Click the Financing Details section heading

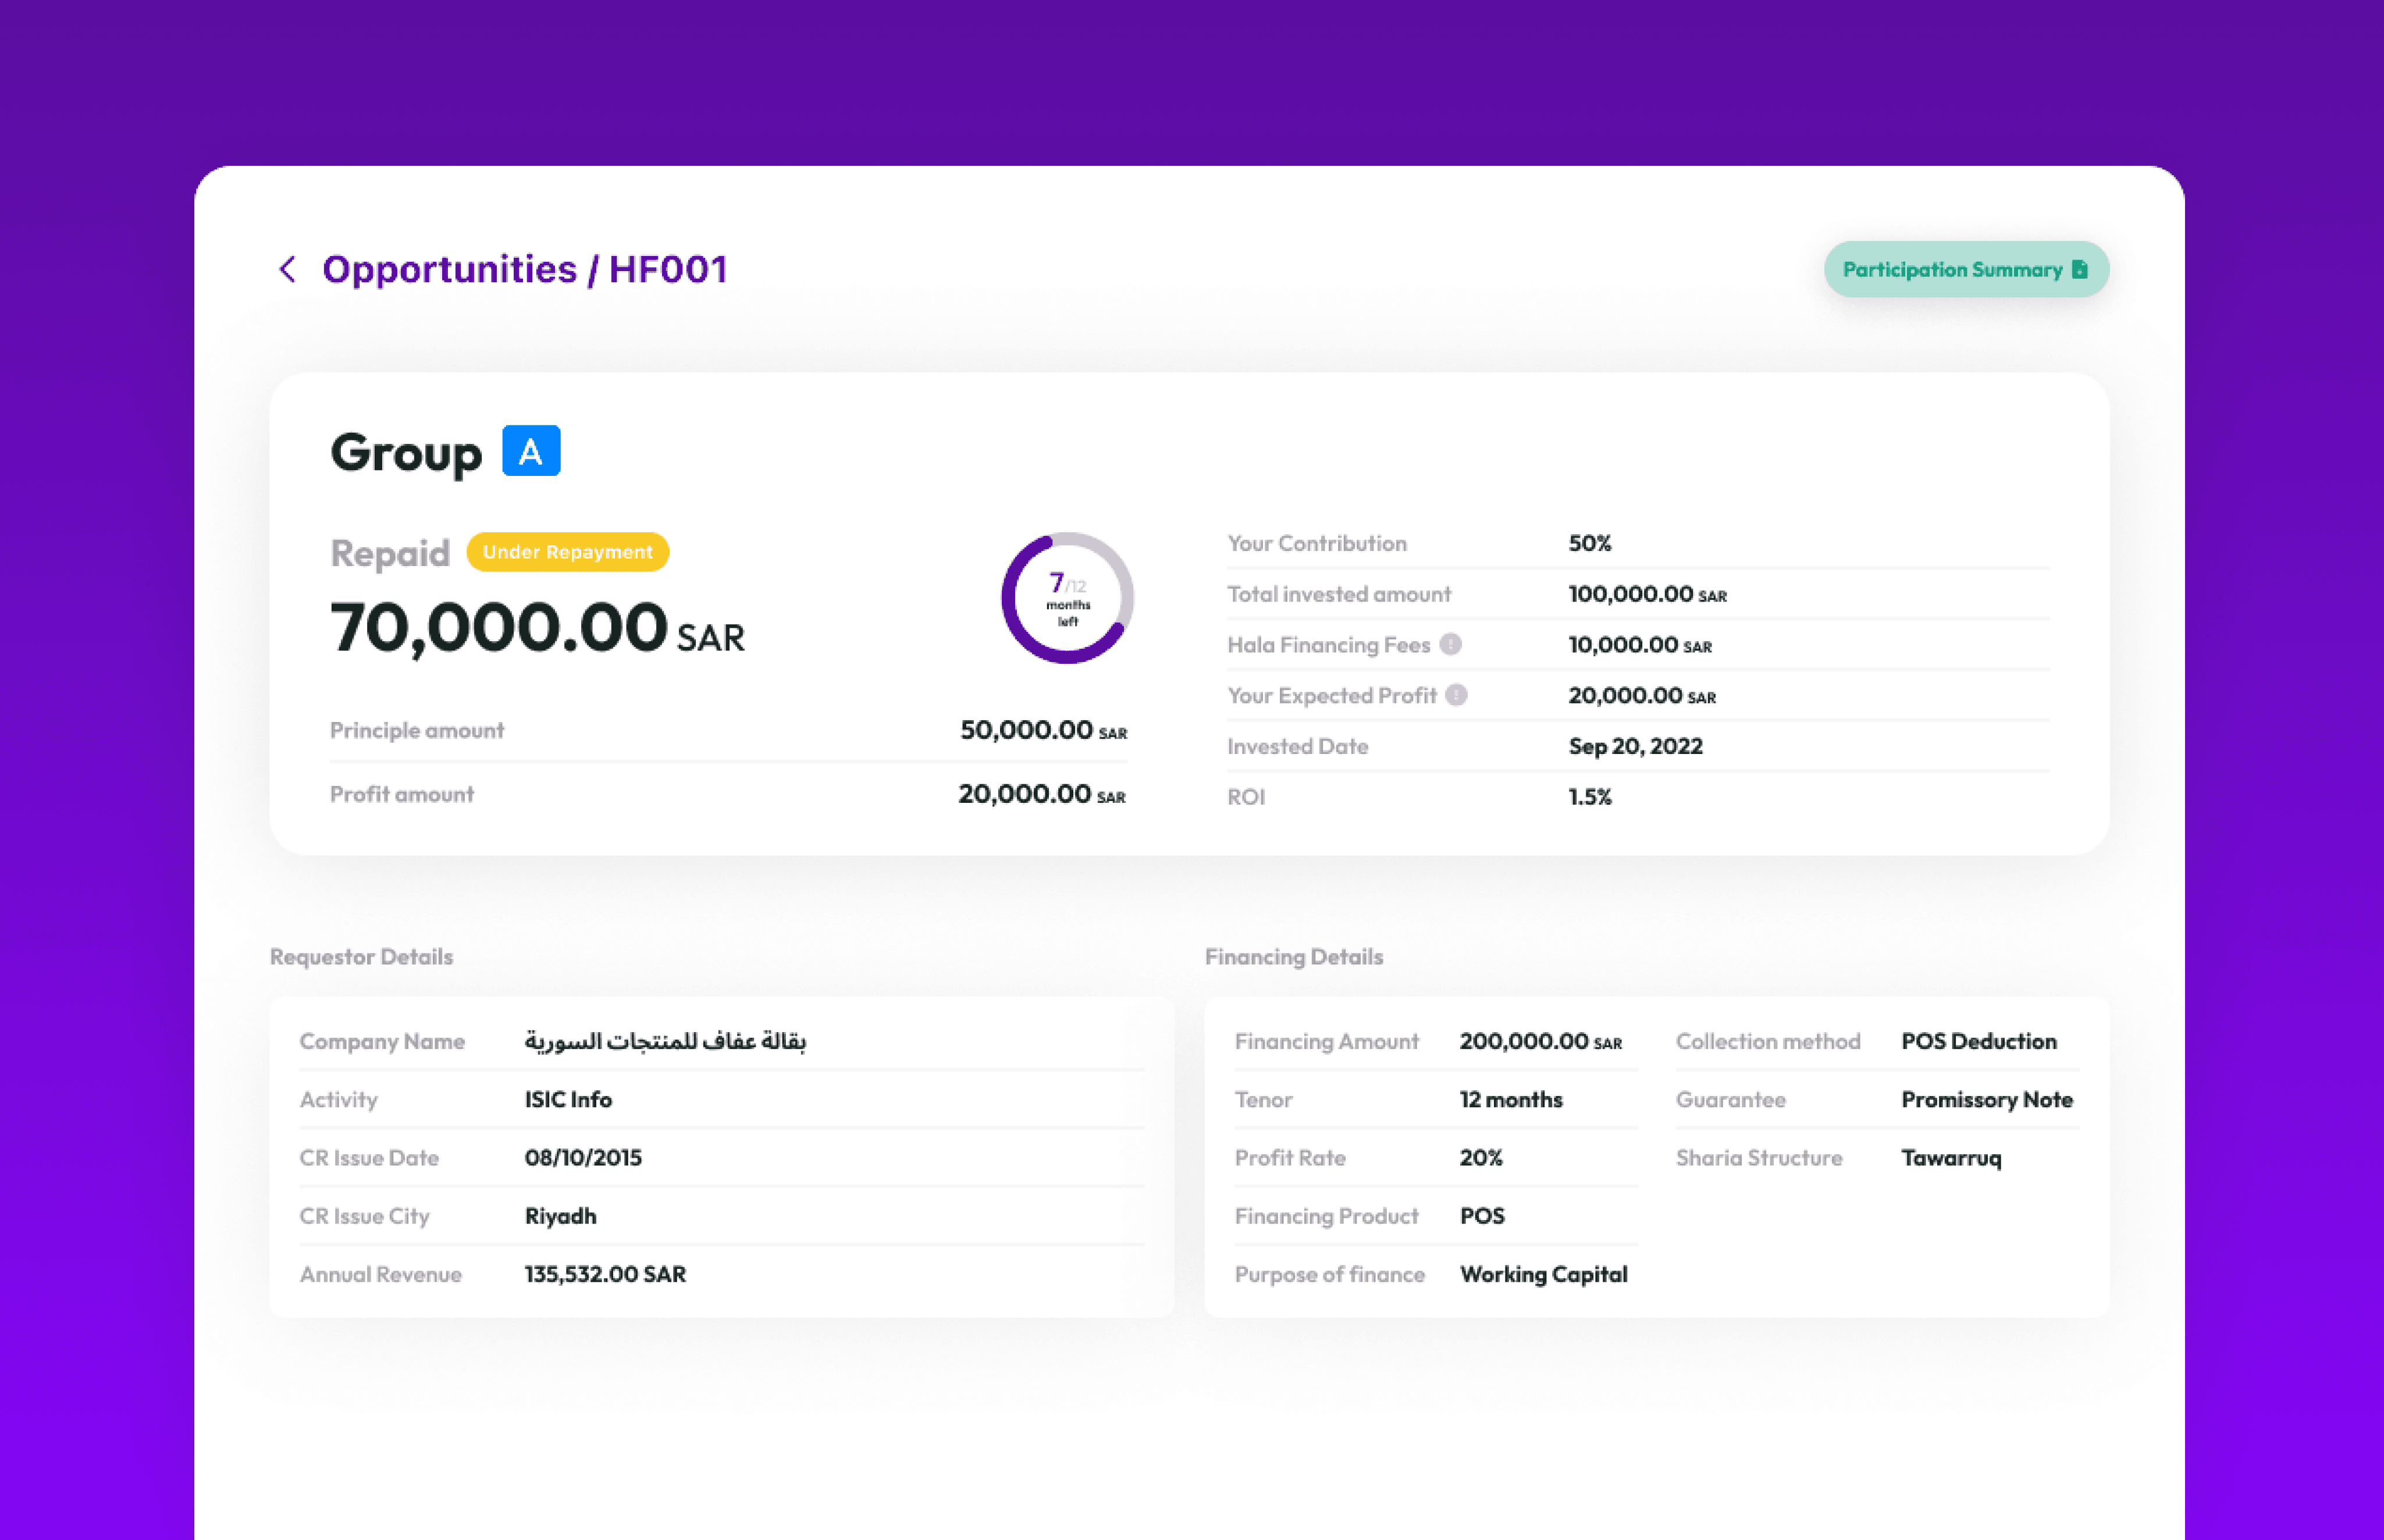coord(1294,957)
